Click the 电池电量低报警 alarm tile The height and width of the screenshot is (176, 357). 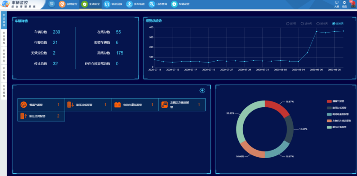click(x=135, y=105)
